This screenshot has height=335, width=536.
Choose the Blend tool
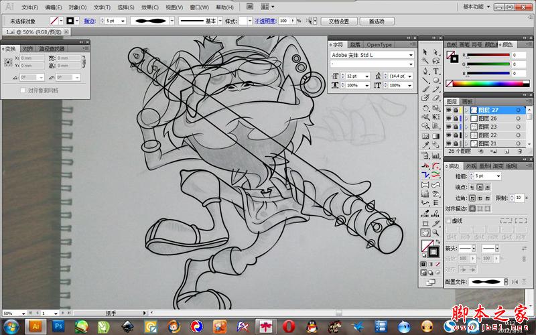pyautogui.click(x=436, y=145)
